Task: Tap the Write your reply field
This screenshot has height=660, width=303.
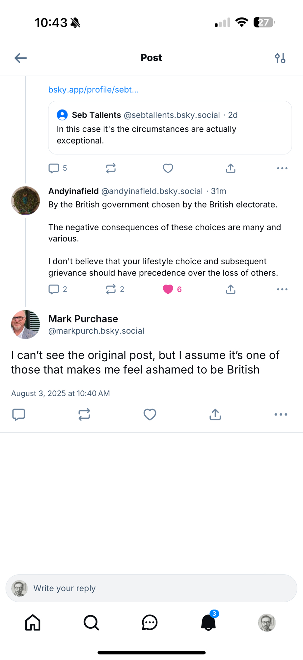Action: pyautogui.click(x=151, y=588)
